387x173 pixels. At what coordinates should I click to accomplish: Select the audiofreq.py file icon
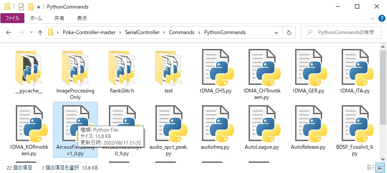click(x=218, y=124)
